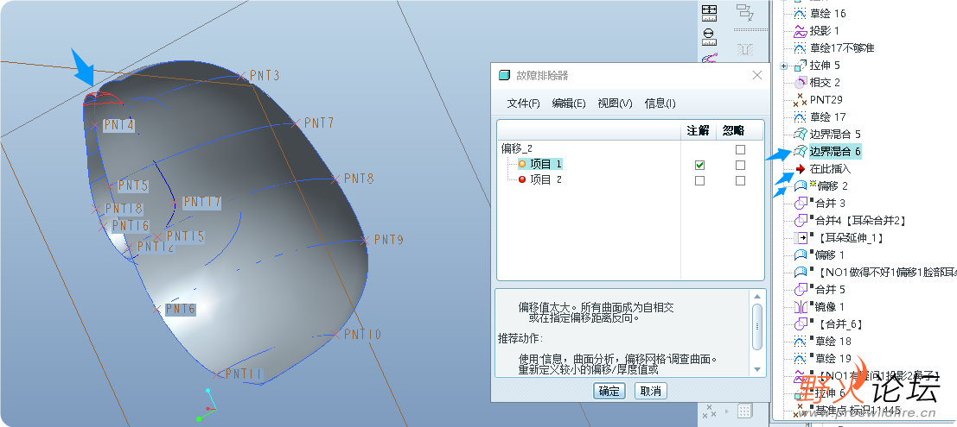Click the PNT9 label in the viewport
957x427 pixels.
tap(389, 240)
